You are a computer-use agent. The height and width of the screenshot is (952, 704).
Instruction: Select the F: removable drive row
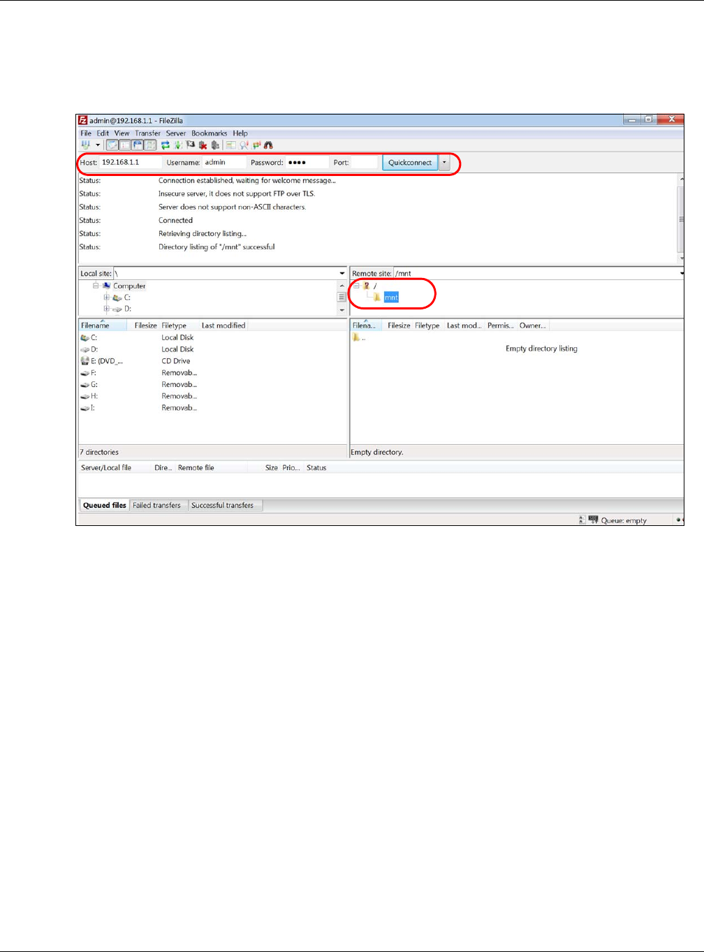tap(212, 373)
